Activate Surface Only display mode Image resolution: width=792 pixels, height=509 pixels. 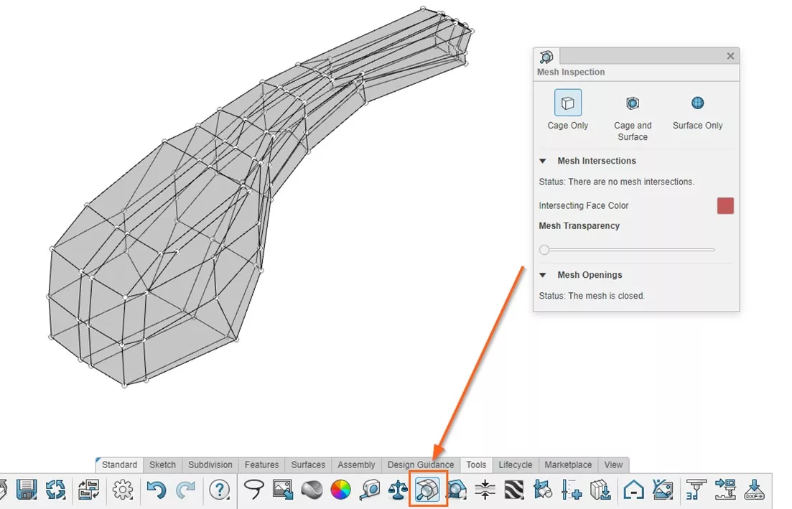pos(697,103)
